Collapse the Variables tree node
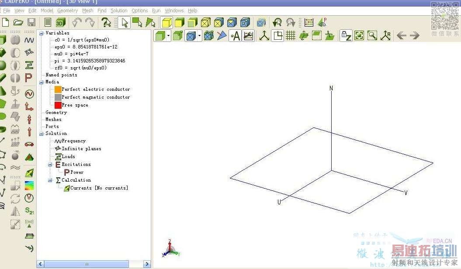The width and height of the screenshot is (461, 269). click(x=42, y=33)
